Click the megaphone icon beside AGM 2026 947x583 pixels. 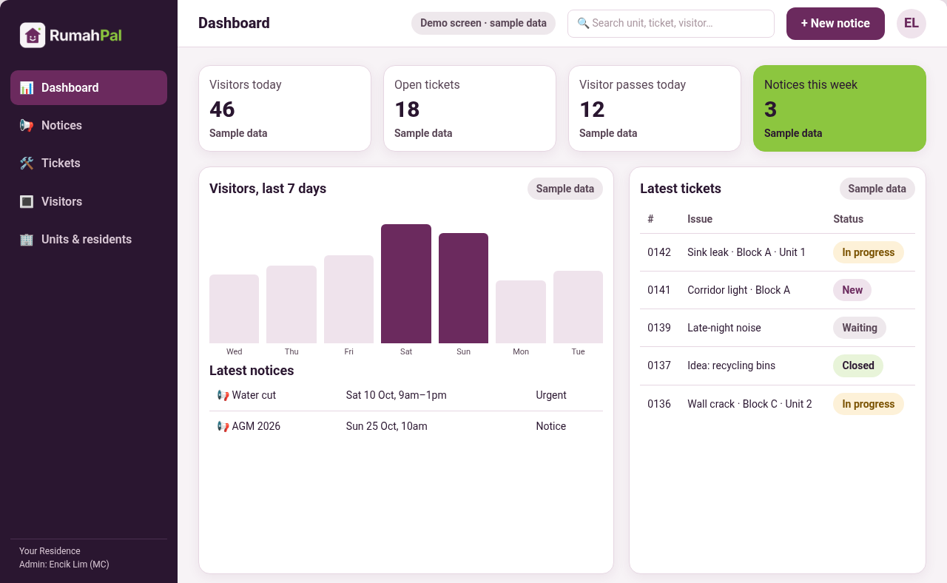coord(223,426)
